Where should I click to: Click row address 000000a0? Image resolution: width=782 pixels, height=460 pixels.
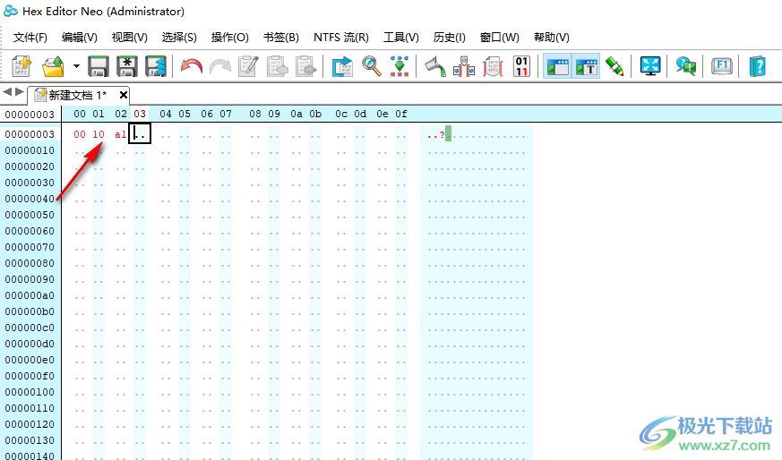coord(30,295)
